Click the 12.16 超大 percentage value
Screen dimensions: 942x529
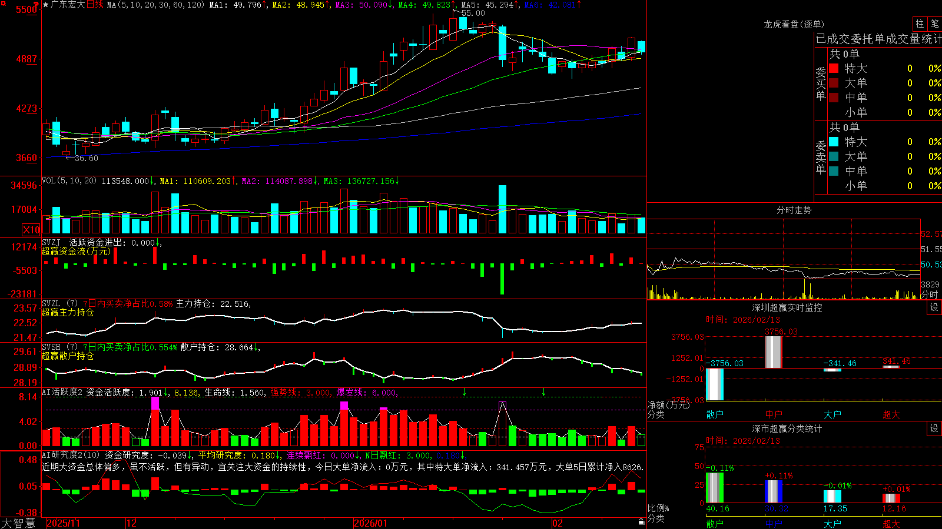[x=894, y=508]
